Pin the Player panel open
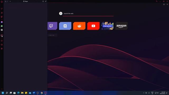 coord(46,1)
